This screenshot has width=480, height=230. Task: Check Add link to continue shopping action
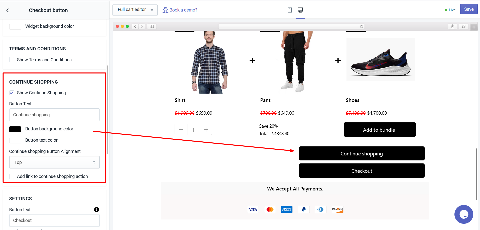[12, 176]
